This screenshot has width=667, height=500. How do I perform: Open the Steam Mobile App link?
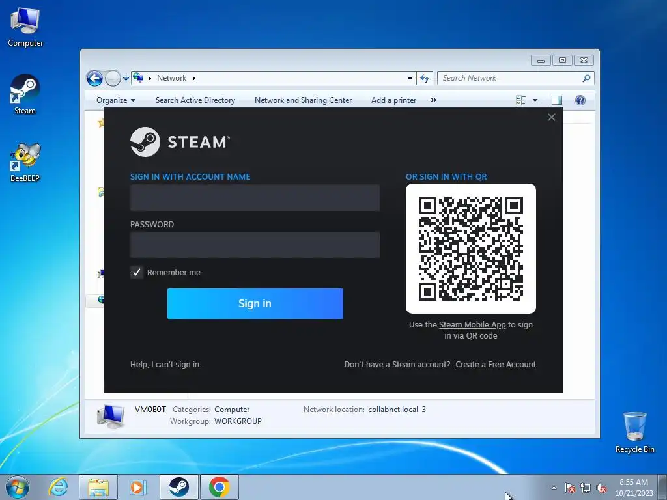pyautogui.click(x=472, y=325)
